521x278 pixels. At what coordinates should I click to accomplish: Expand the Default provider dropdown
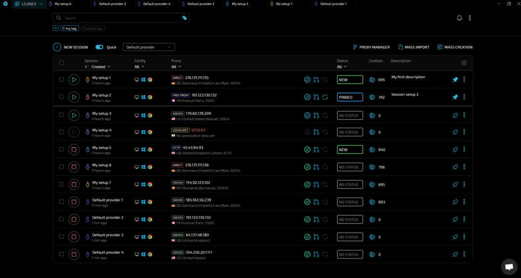pyautogui.click(x=149, y=47)
